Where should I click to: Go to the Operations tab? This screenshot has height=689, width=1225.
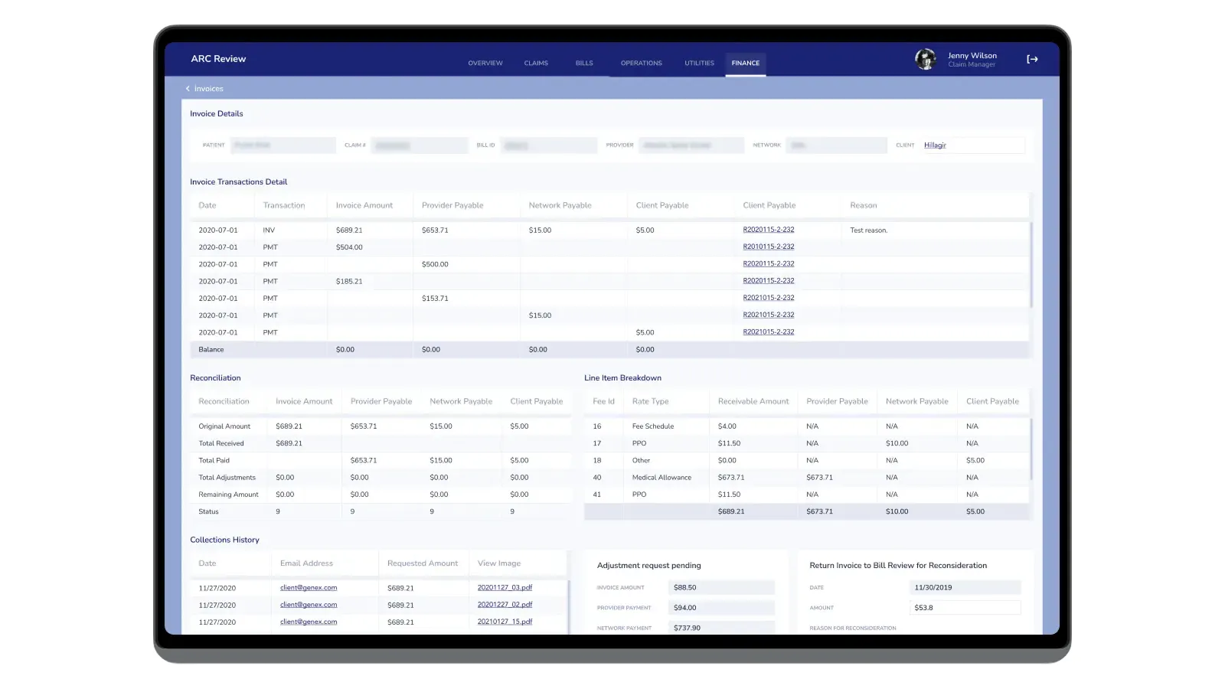pos(642,63)
